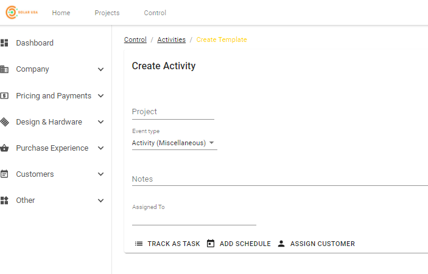Image resolution: width=428 pixels, height=274 pixels.
Task: Click the Pricing and Payments dollar icon
Action: [4, 95]
